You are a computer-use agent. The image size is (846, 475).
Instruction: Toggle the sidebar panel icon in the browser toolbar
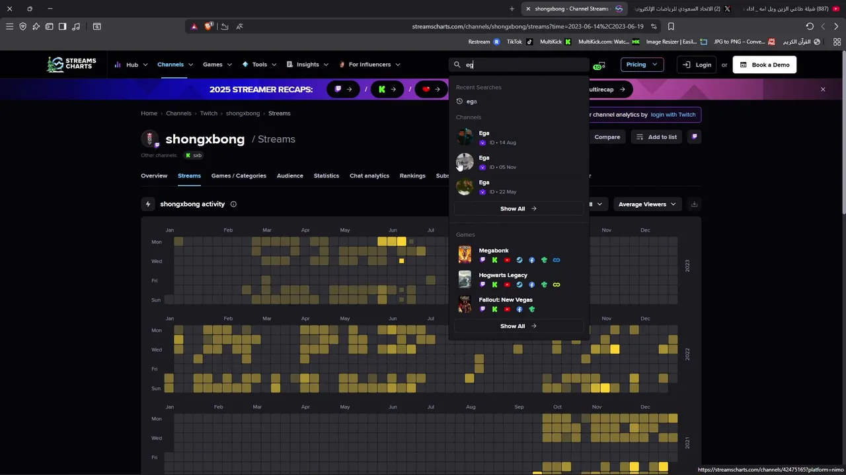click(x=62, y=26)
